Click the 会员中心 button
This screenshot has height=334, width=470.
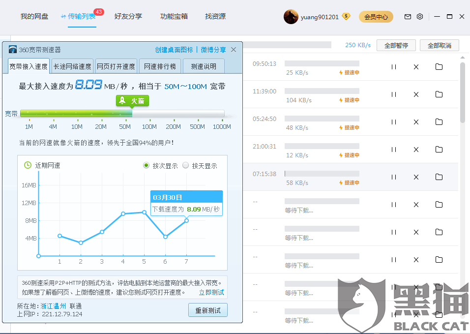coord(376,17)
